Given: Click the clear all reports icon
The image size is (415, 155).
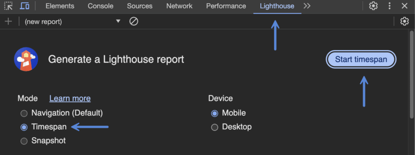Looking at the screenshot, I should (x=134, y=21).
